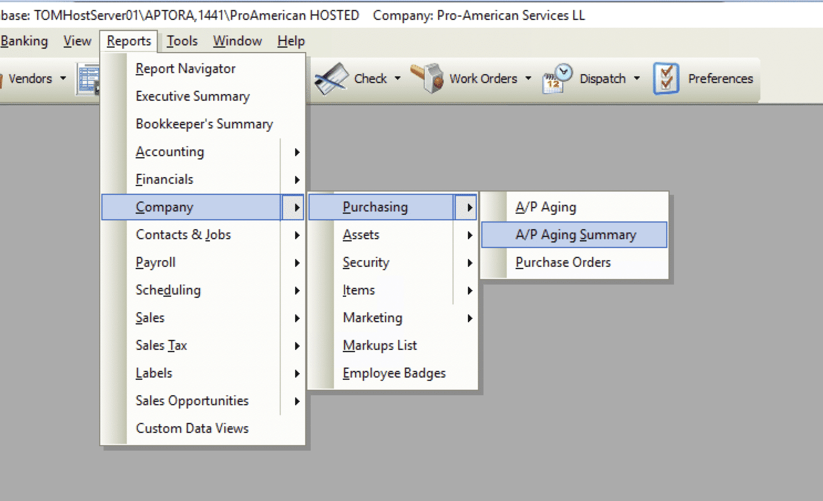Open the Report Navigator
823x501 pixels.
coord(186,68)
